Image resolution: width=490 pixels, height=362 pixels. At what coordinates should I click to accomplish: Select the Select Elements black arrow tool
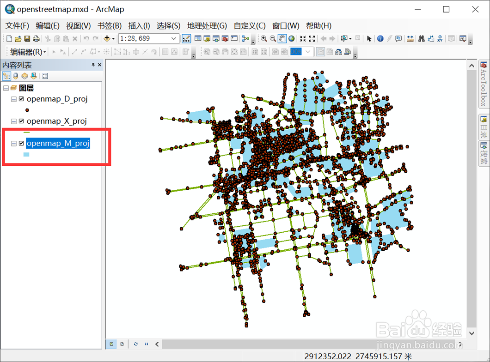pos(369,38)
